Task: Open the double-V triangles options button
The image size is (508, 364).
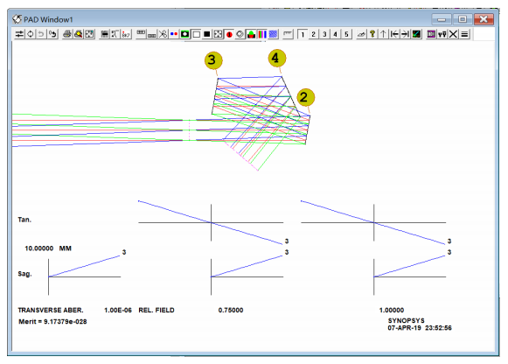Action: (442, 34)
